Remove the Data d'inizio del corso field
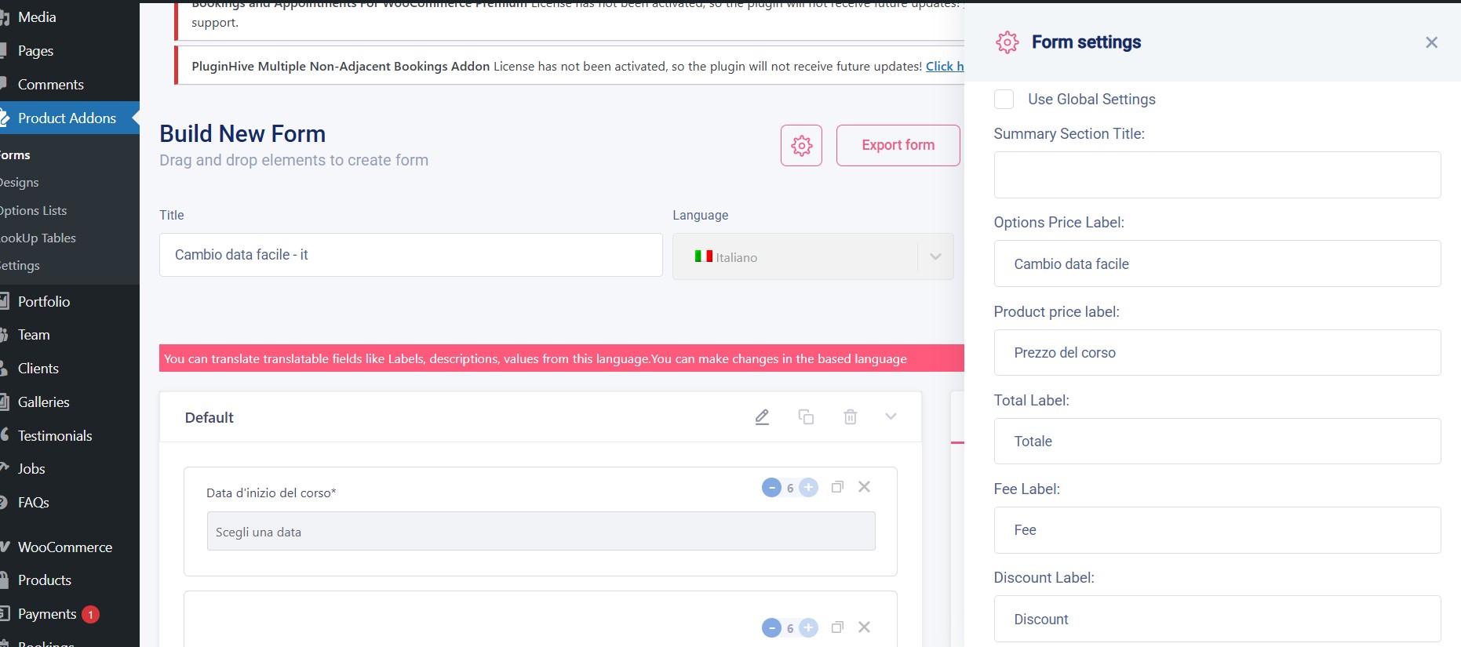Viewport: 1461px width, 647px height. pos(864,487)
